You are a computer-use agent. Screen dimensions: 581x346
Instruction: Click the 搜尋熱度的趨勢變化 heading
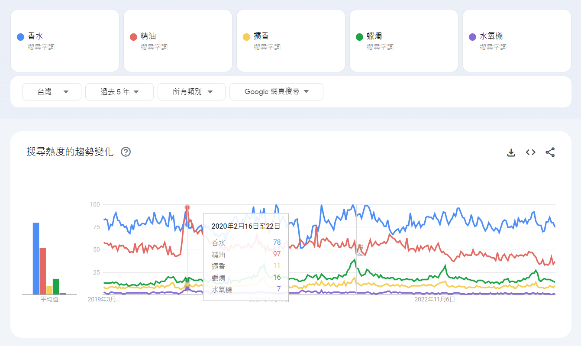pos(70,152)
